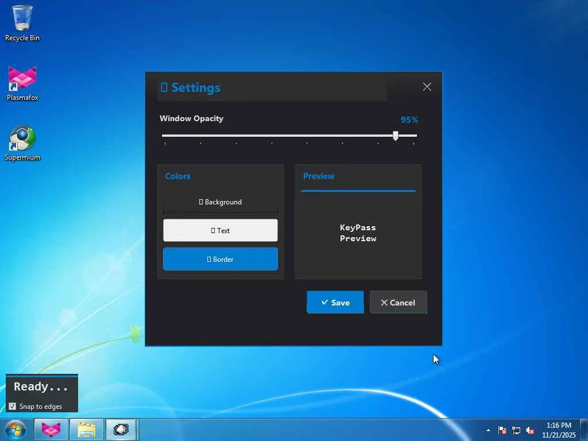Show hidden tray icons arrow
Image resolution: width=588 pixels, height=441 pixels.
point(488,430)
